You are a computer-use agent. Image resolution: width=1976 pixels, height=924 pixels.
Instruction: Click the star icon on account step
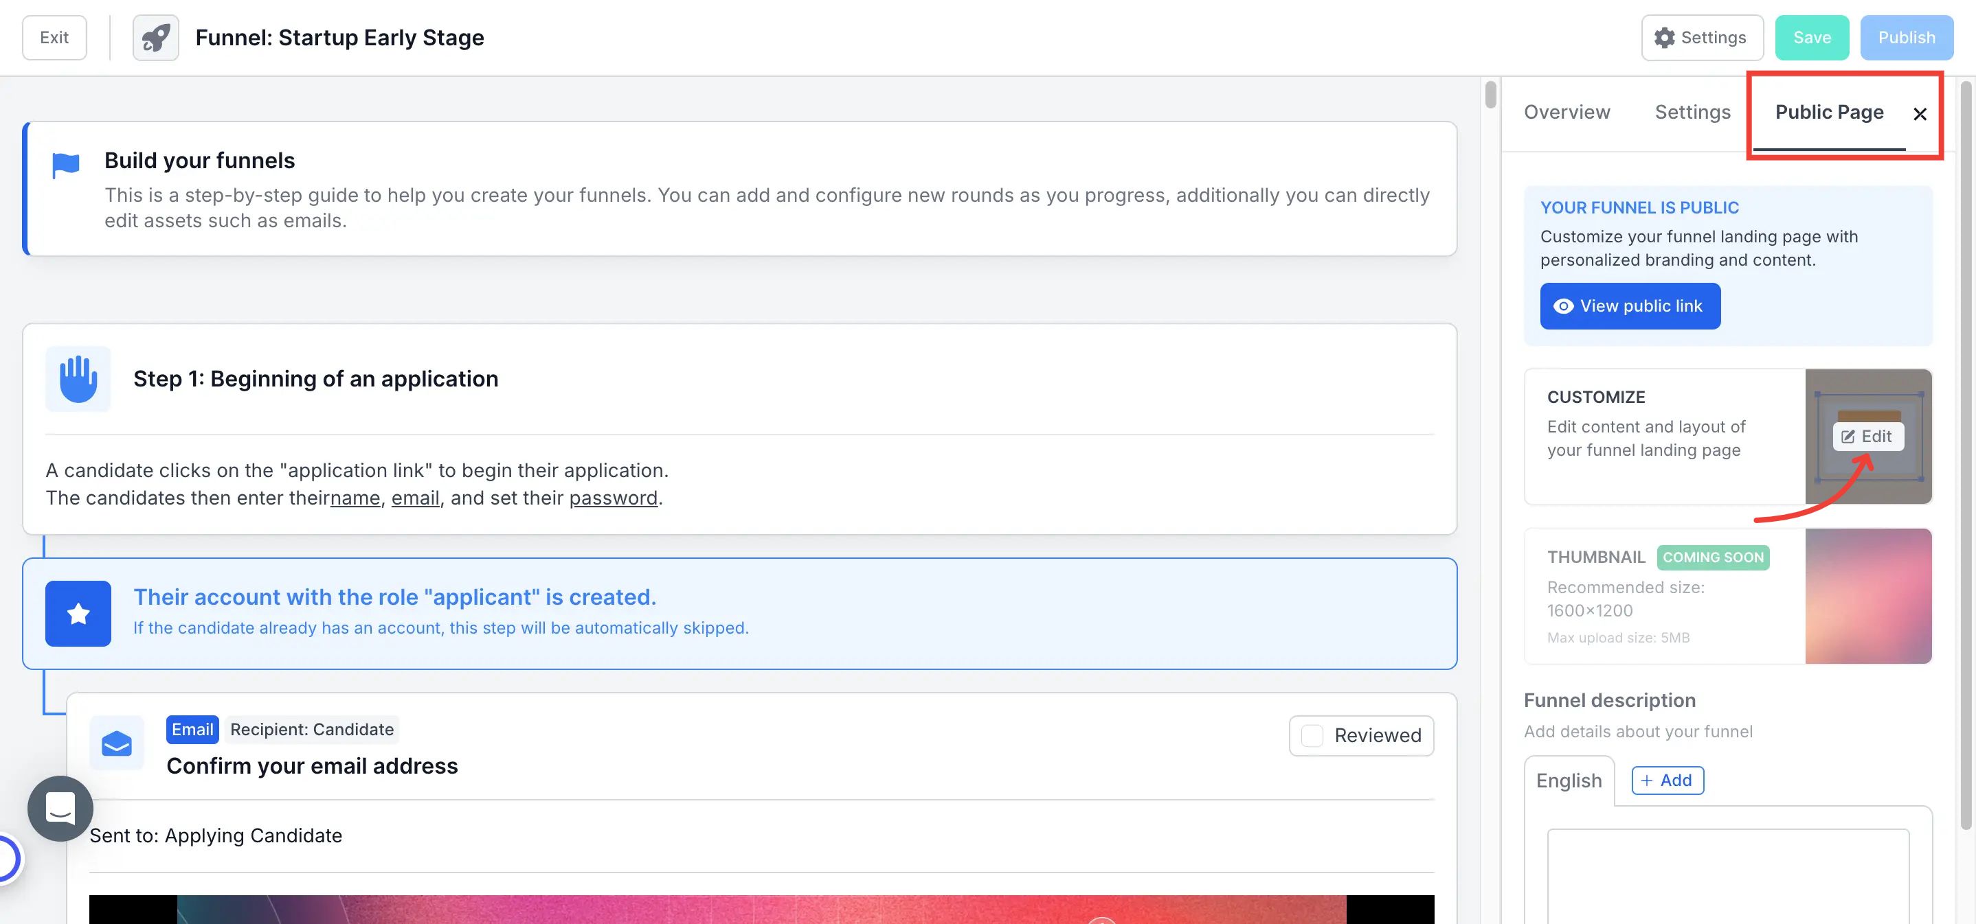[78, 613]
